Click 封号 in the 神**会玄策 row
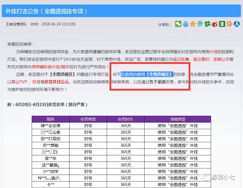 tap(88, 126)
